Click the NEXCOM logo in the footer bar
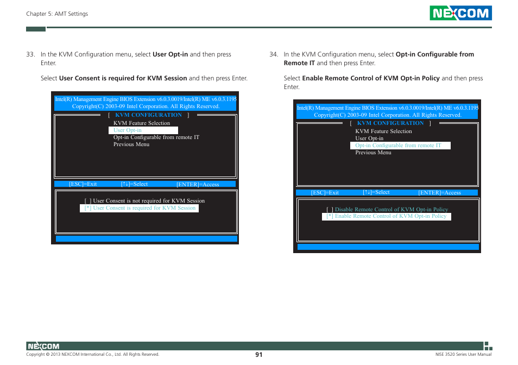The width and height of the screenshot is (518, 365). coord(43,346)
